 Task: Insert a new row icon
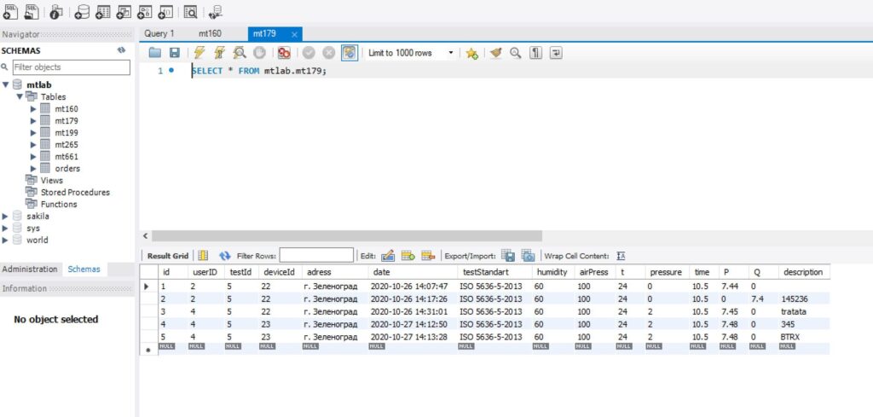click(408, 256)
